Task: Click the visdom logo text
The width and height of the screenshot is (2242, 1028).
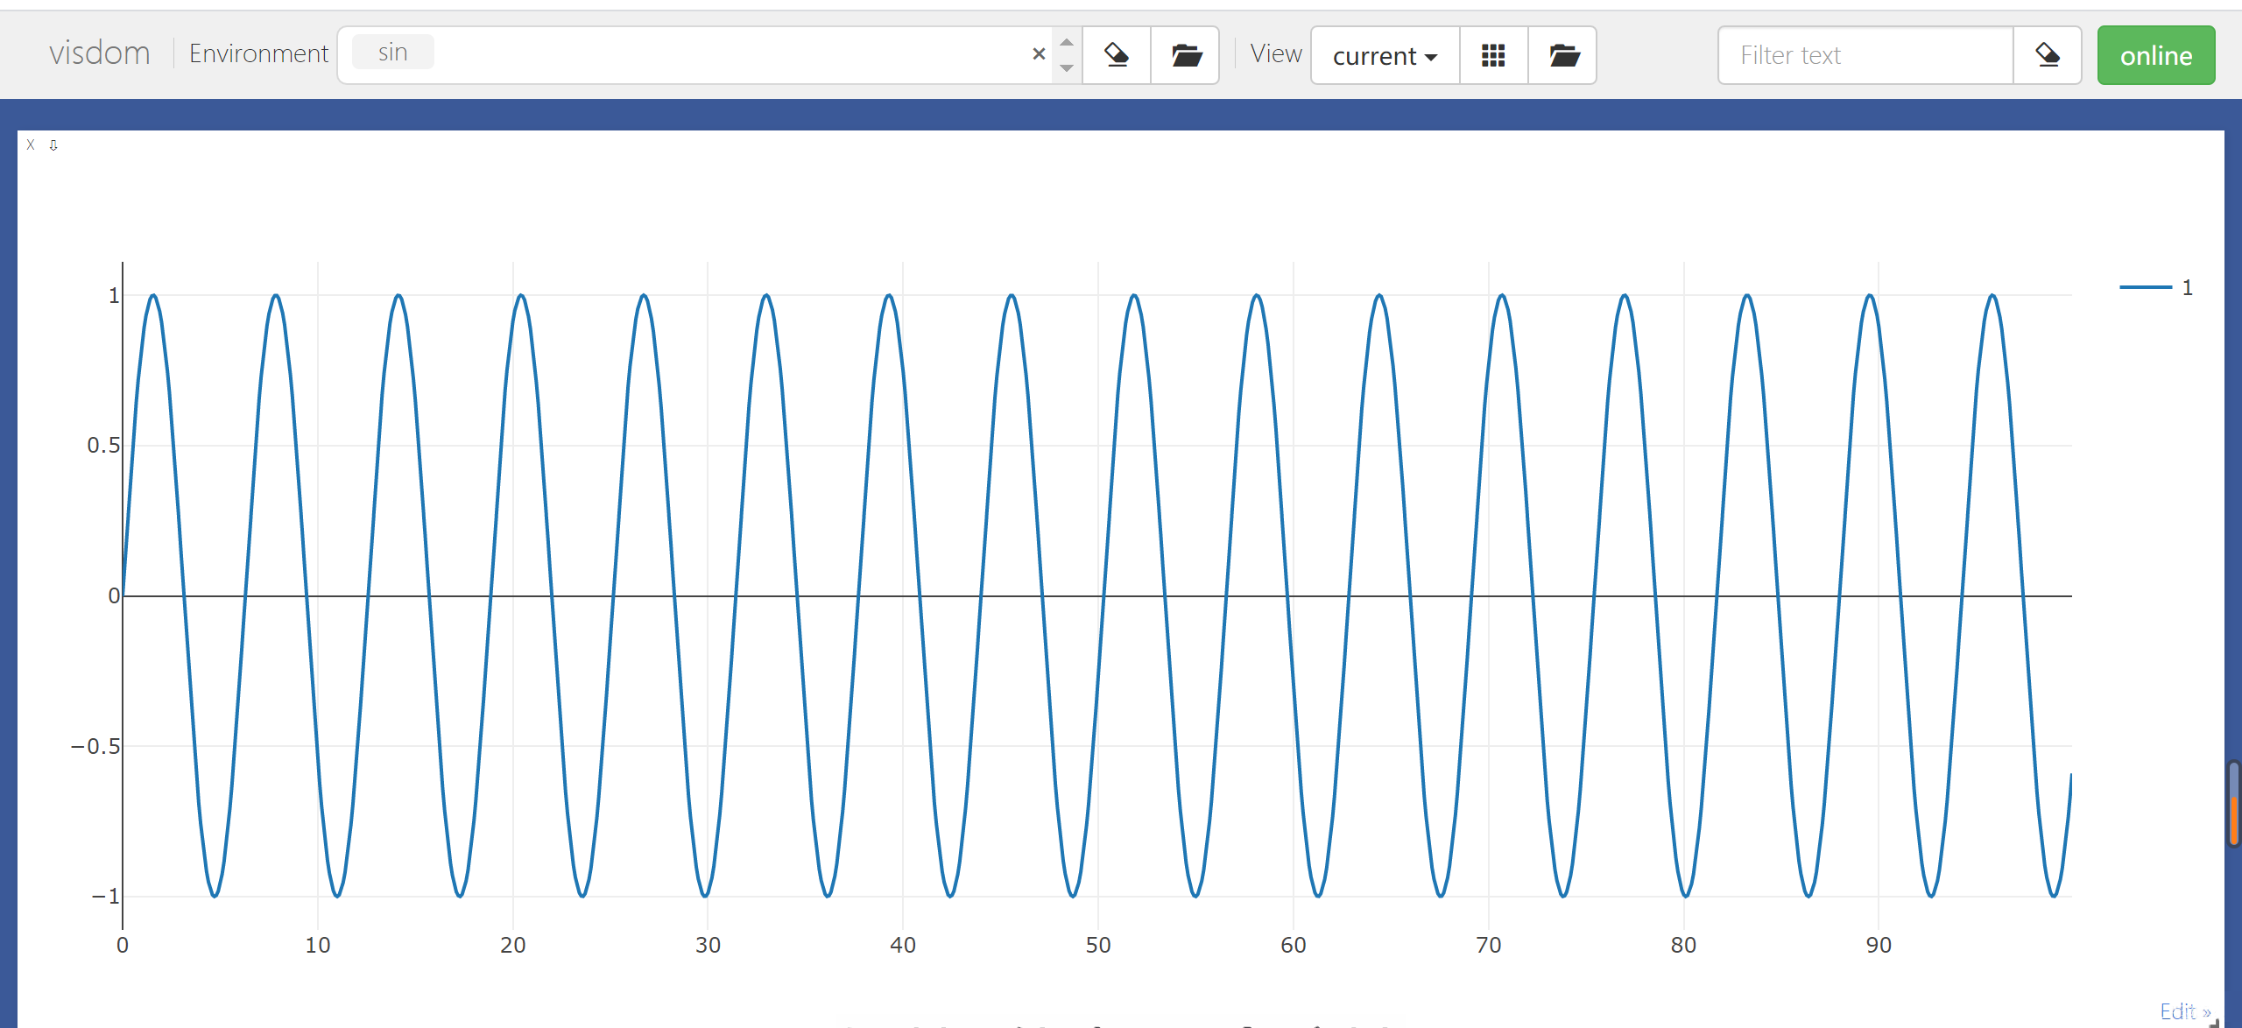Action: [x=100, y=53]
